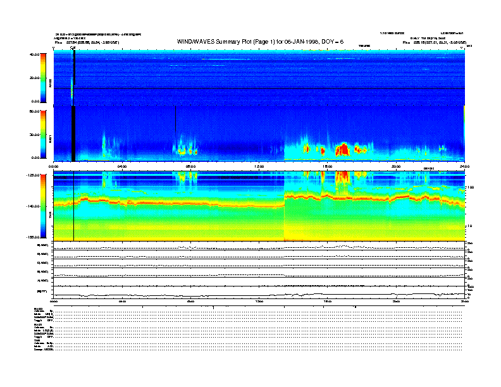
Task: Click the Cal marker above the RAD2 panel
Action: tap(73, 47)
